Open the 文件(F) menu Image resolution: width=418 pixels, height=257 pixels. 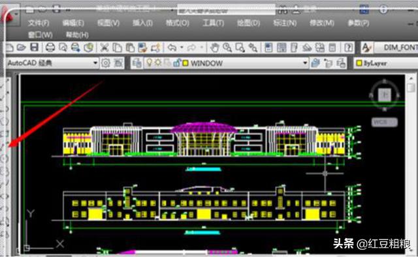coord(39,23)
